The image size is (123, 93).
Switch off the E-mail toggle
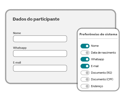[x=85, y=66]
